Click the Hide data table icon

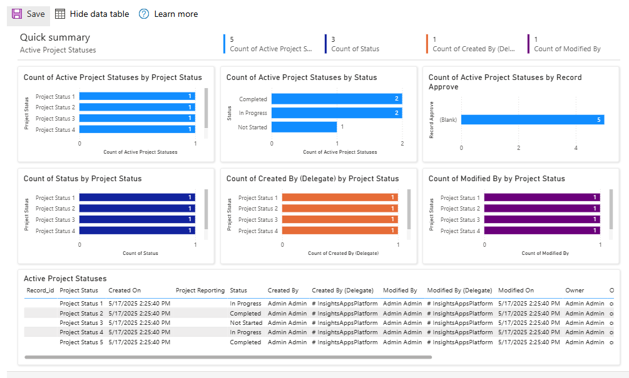pos(59,13)
